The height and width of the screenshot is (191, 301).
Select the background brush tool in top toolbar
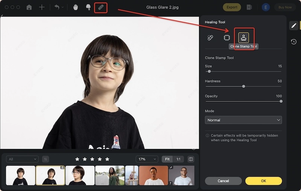tap(88, 7)
